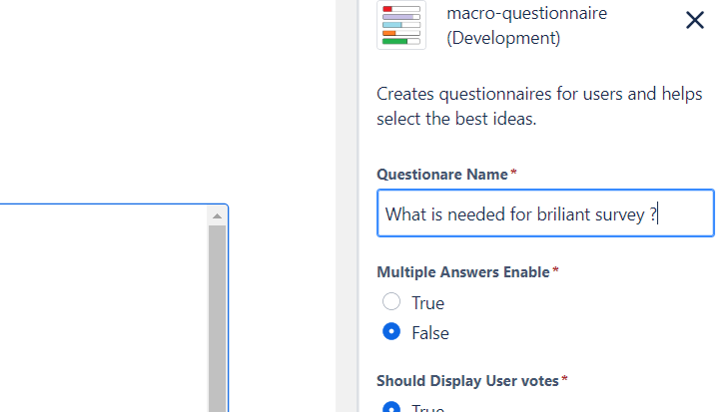Click the word "survey" in the name field
725x412 pixels.
(x=617, y=213)
